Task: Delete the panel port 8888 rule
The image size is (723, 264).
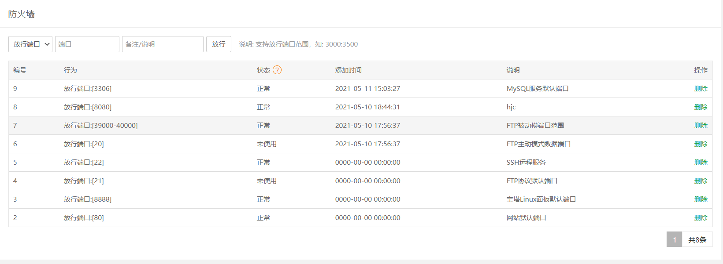Action: (x=701, y=199)
